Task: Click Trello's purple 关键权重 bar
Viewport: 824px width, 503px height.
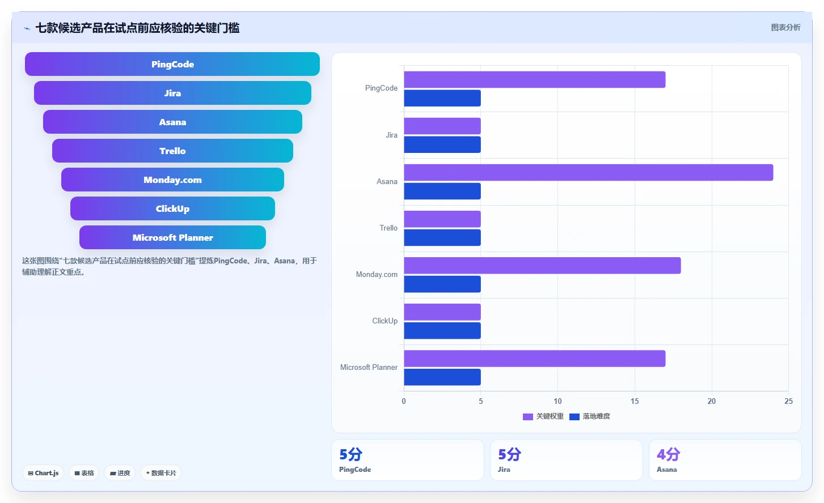Action: tap(442, 219)
